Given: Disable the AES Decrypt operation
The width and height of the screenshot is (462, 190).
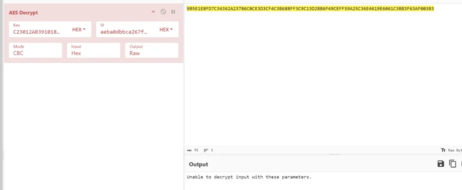Looking at the screenshot, I should point(163,12).
